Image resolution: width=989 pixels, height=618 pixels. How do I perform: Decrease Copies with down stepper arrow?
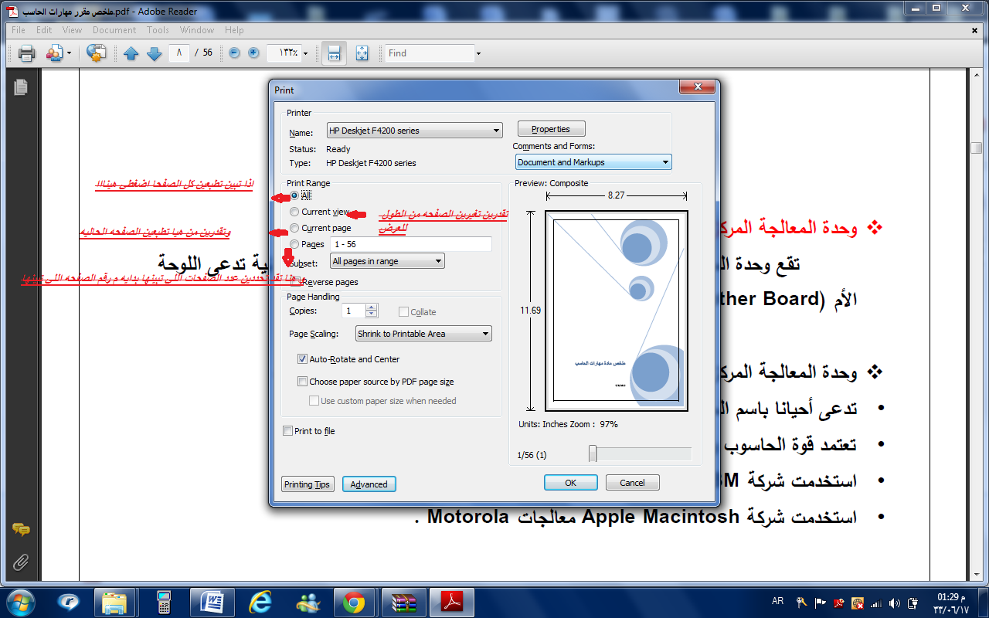(x=372, y=314)
